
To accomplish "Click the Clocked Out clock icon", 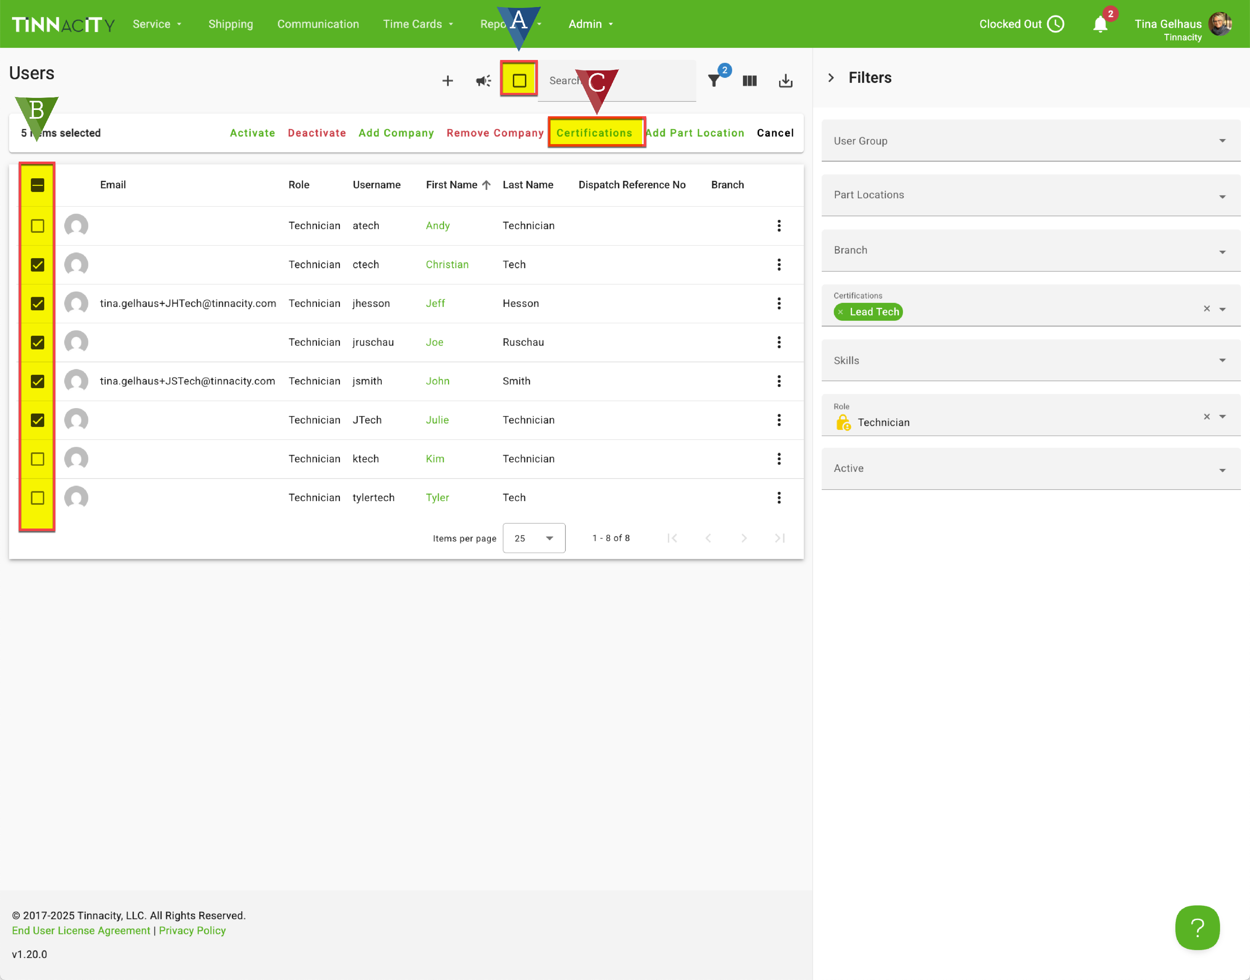I will tap(1055, 24).
